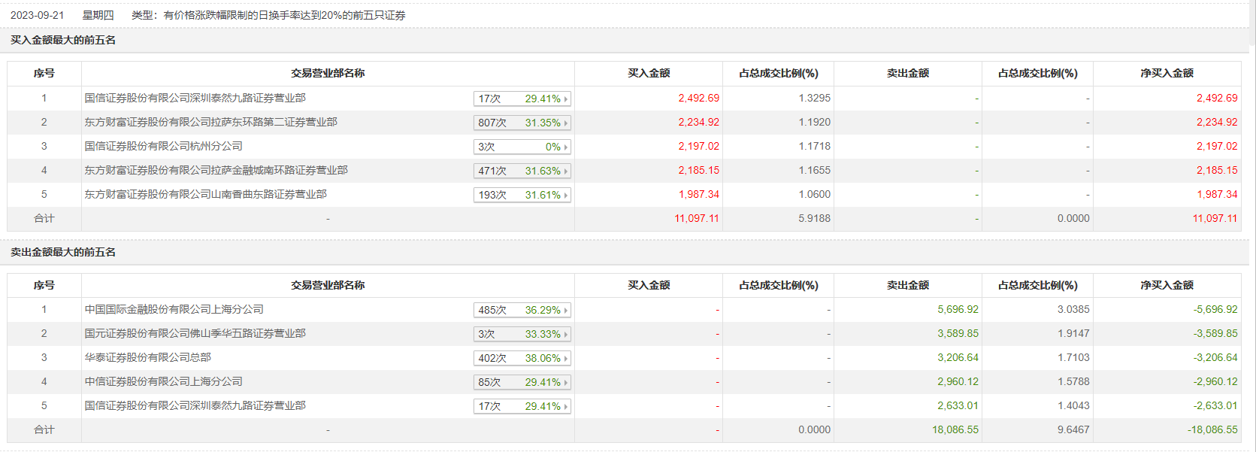
Task: Open 国信证券股份有限公司杭州分公司 link
Action: tap(163, 146)
